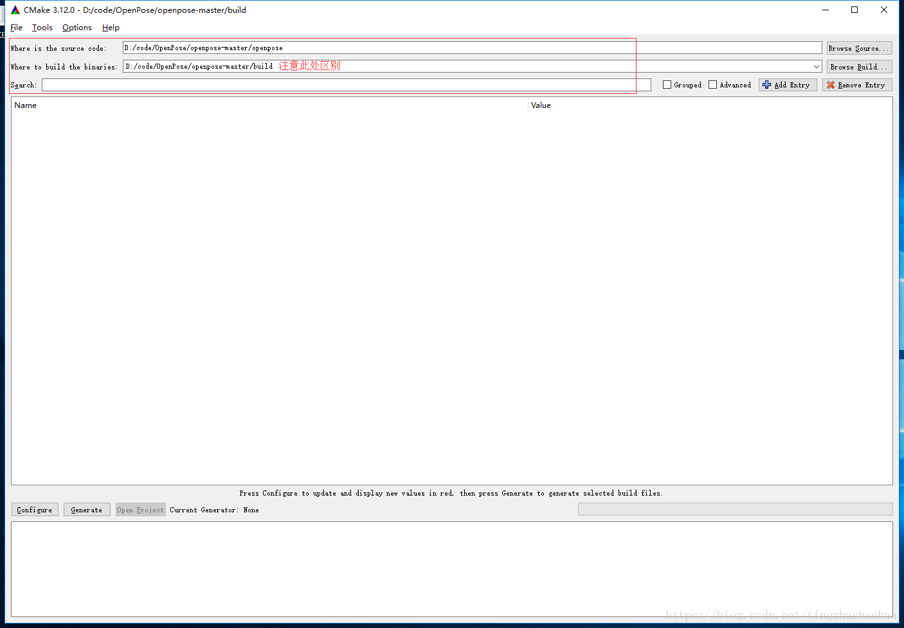Click the CMake logo icon in title bar
The image size is (904, 628).
15,10
